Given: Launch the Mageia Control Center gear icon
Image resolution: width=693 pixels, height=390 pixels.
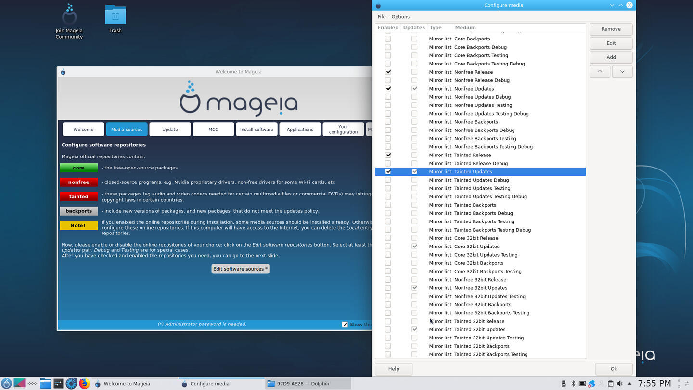Looking at the screenshot, I should click(x=71, y=384).
